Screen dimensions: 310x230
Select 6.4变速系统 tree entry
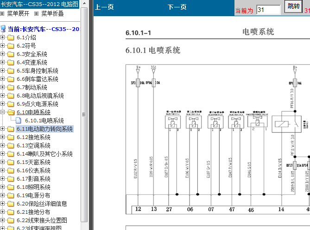(32, 62)
